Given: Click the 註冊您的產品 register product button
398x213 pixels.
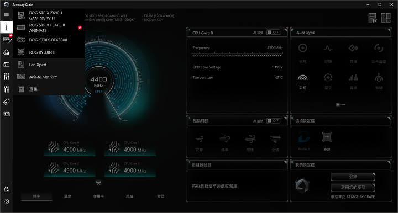Looking at the screenshot, I should tap(353, 188).
